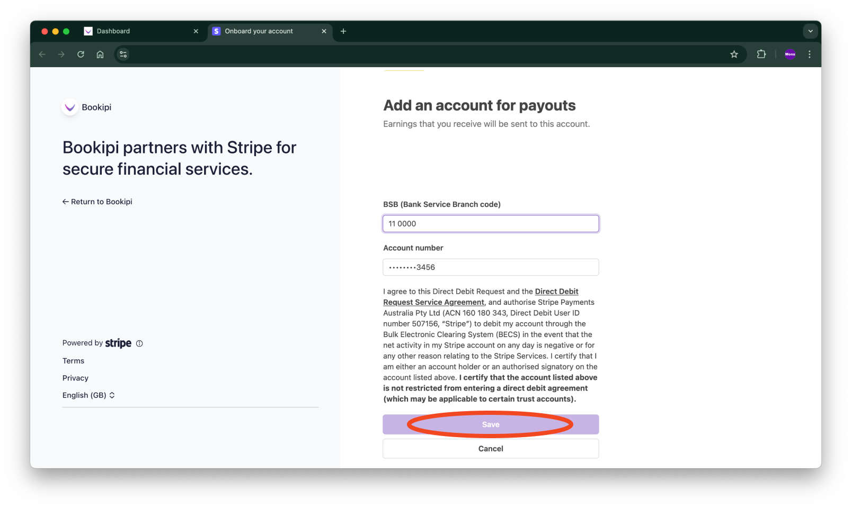Open site permissions via the address bar icon
Screen dimensions: 852x508
pyautogui.click(x=123, y=54)
